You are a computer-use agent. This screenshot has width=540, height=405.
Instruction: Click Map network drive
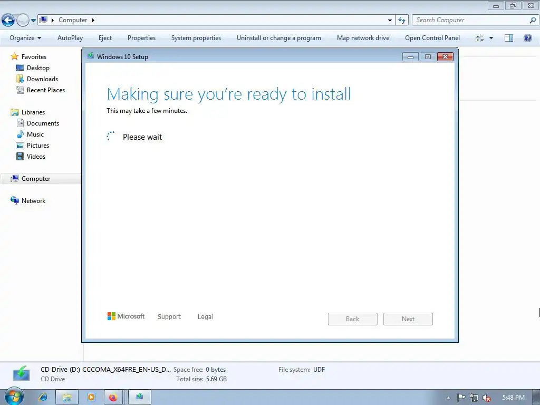pos(363,38)
